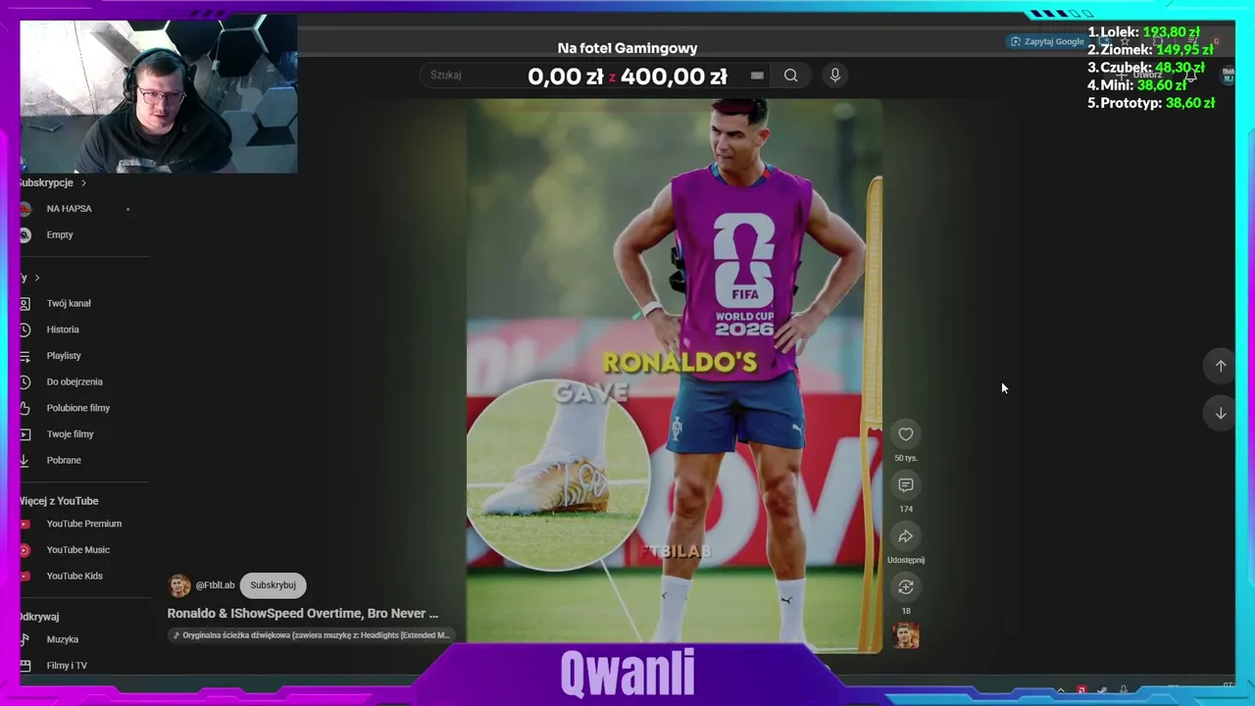Screen dimensions: 1255x706
Task: Open the @FtblLab channel handle link
Action: tap(215, 585)
